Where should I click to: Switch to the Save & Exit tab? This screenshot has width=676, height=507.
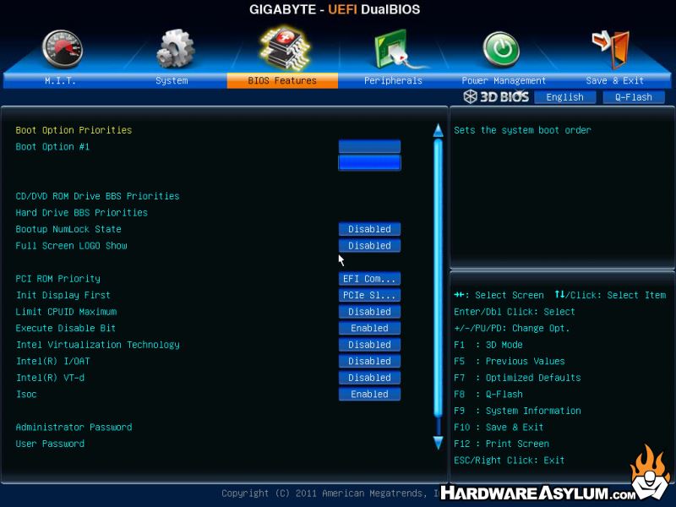[615, 80]
